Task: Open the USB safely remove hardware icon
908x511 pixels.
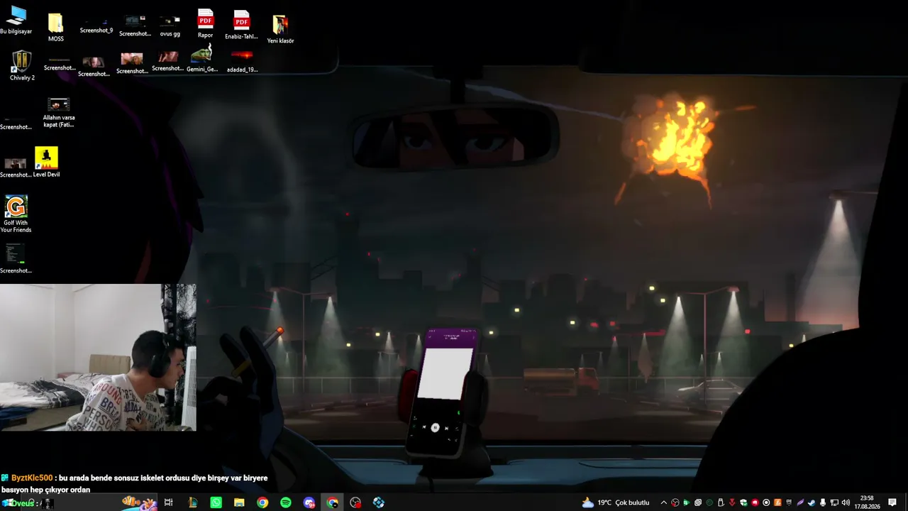Action: click(721, 502)
